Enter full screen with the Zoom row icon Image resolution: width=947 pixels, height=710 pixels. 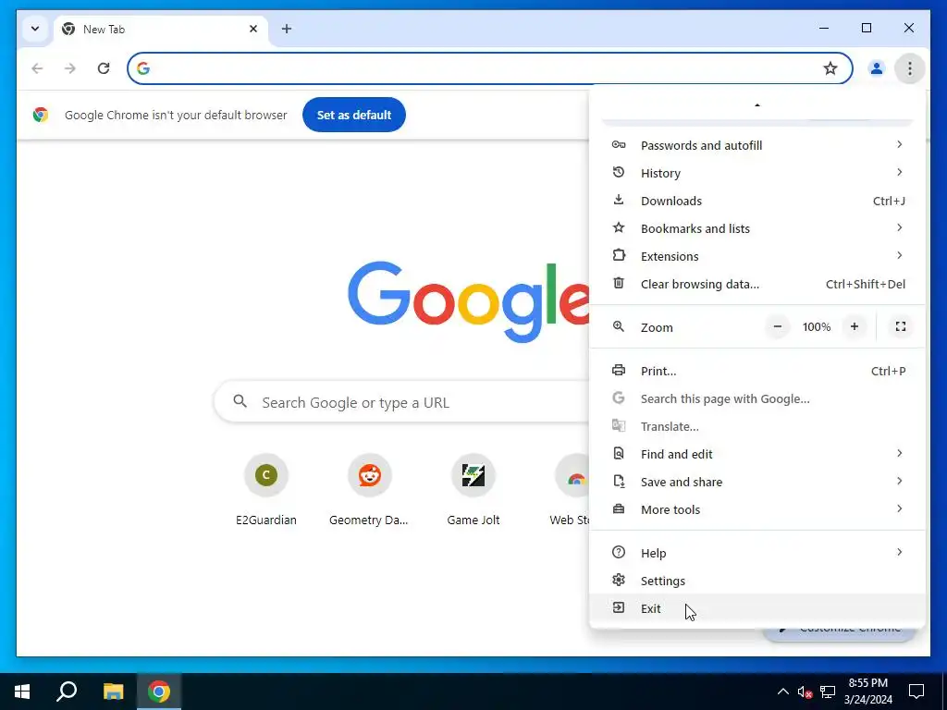click(x=901, y=326)
